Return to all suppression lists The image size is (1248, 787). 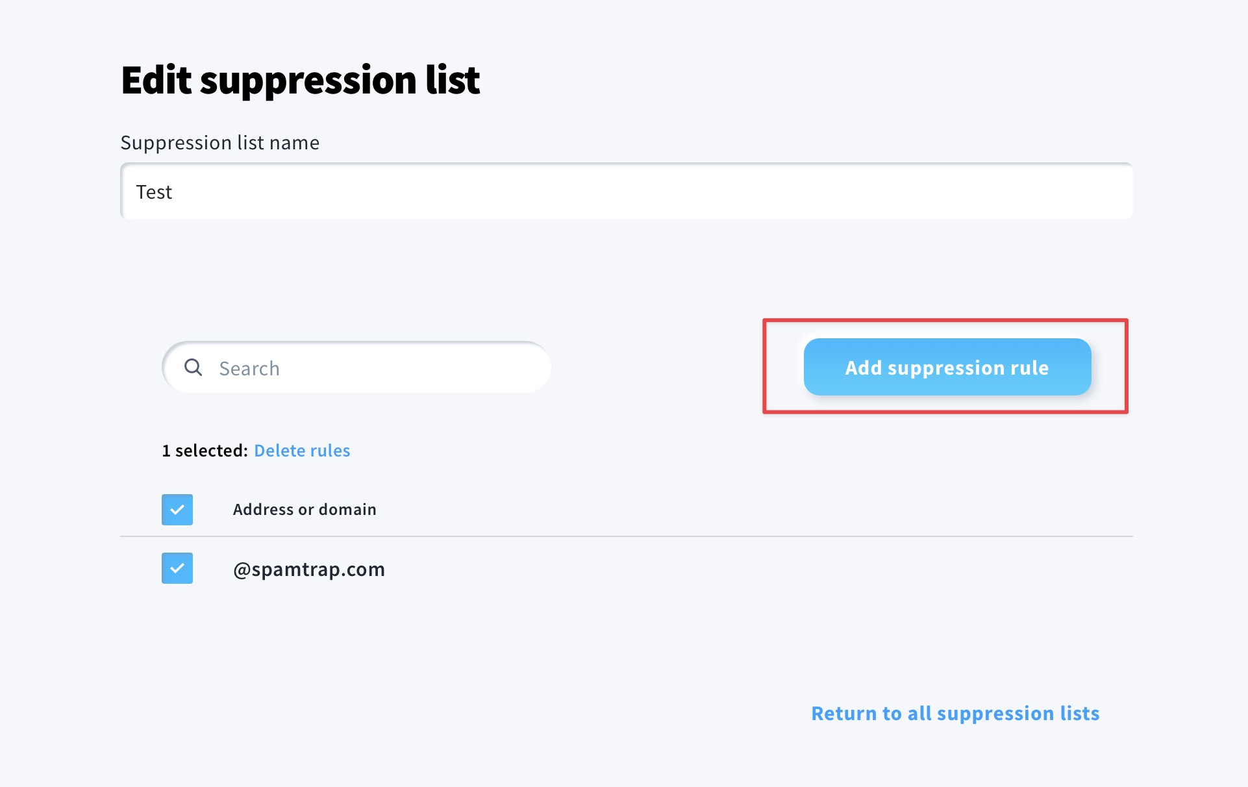point(955,713)
